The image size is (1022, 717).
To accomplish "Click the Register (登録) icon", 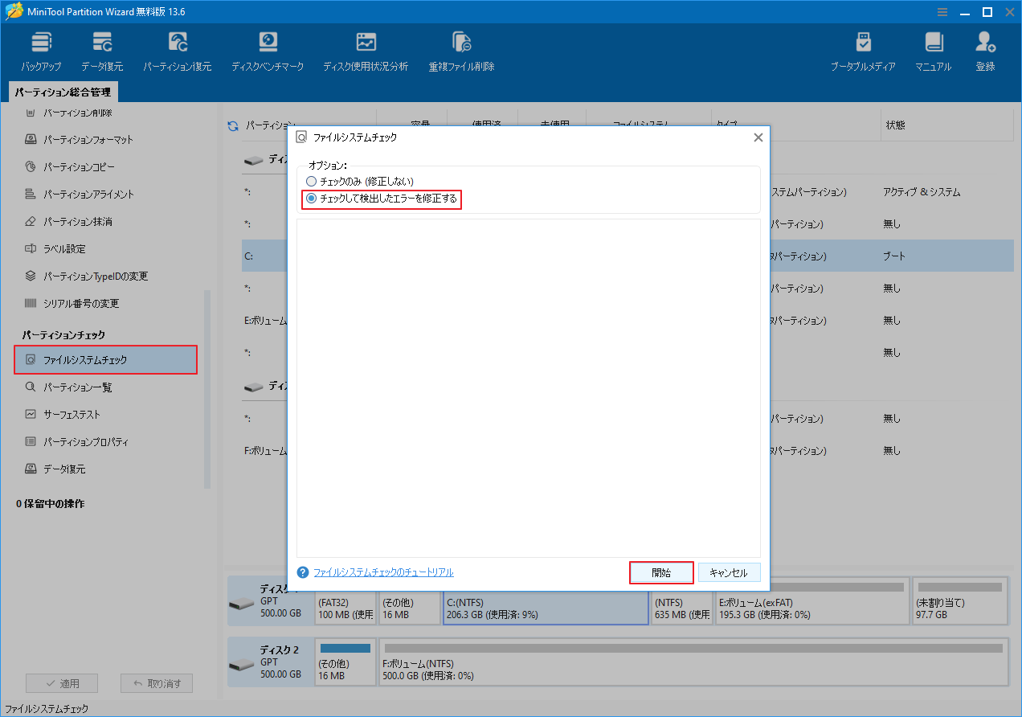I will click(984, 48).
